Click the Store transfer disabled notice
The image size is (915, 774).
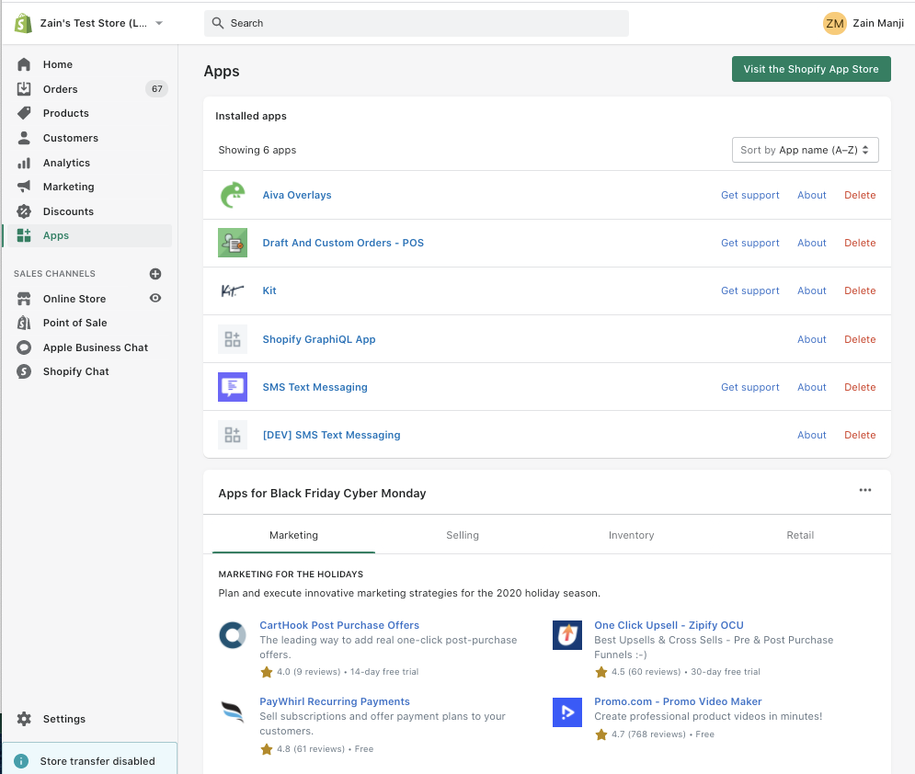[x=90, y=759]
